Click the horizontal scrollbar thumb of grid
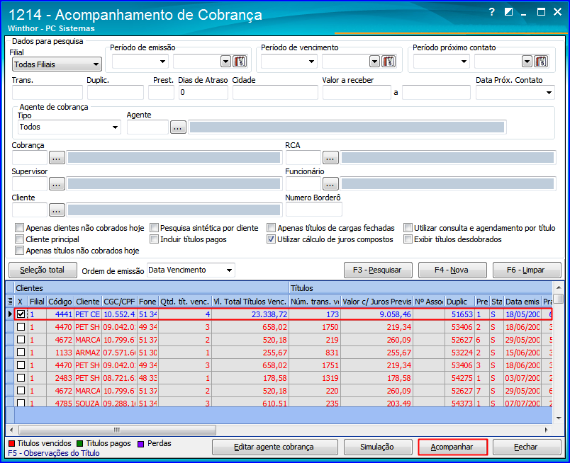Image resolution: width=570 pixels, height=463 pixels. point(117,430)
